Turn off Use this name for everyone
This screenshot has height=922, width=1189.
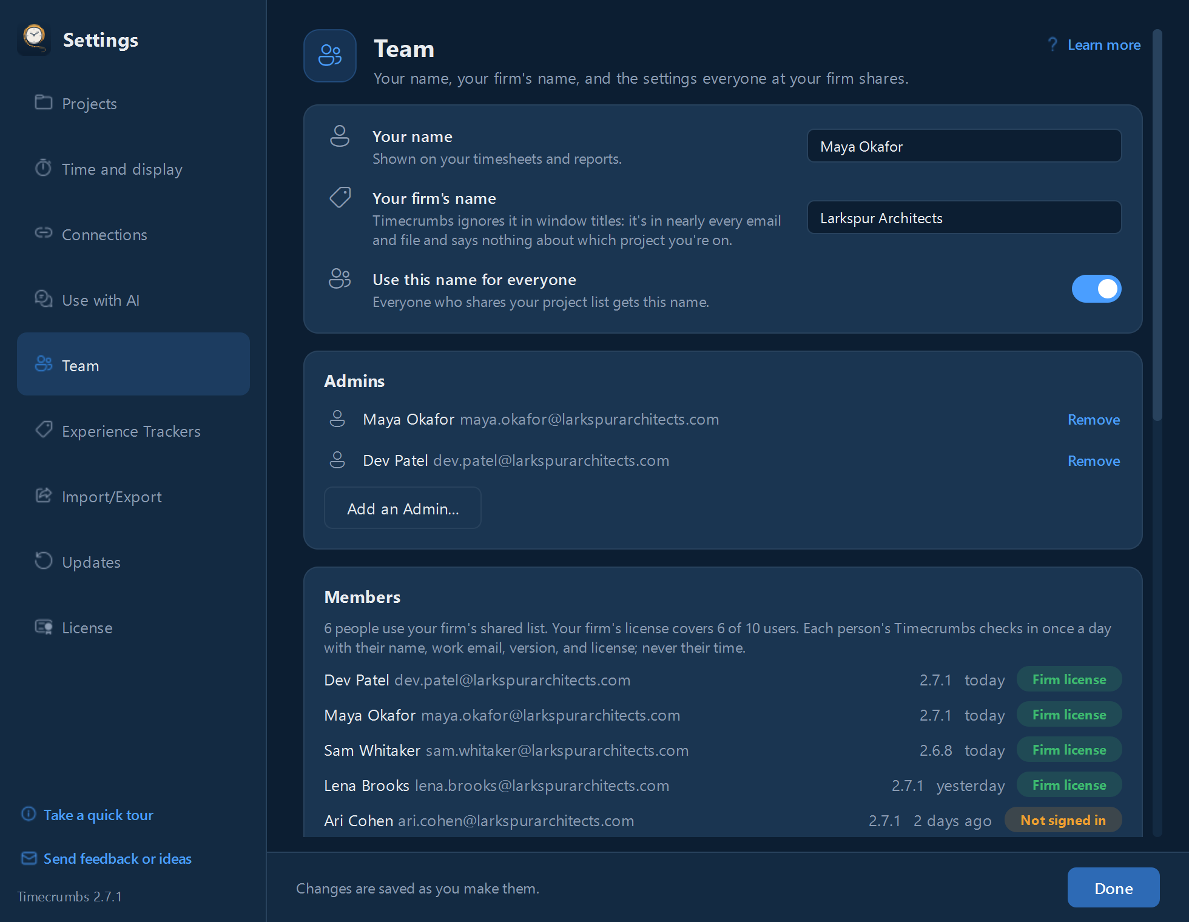1096,289
